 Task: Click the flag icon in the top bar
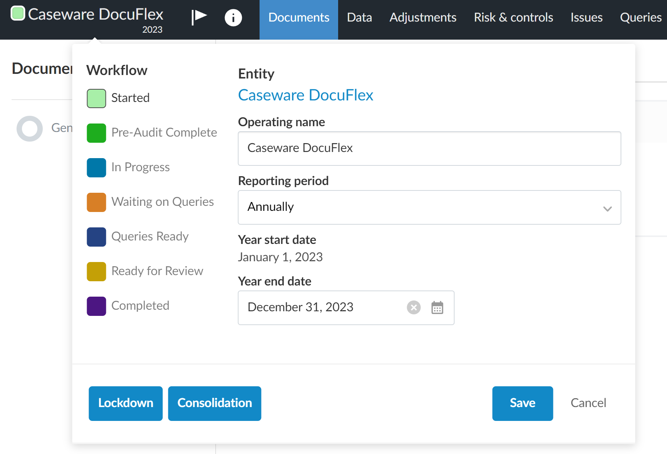click(199, 17)
